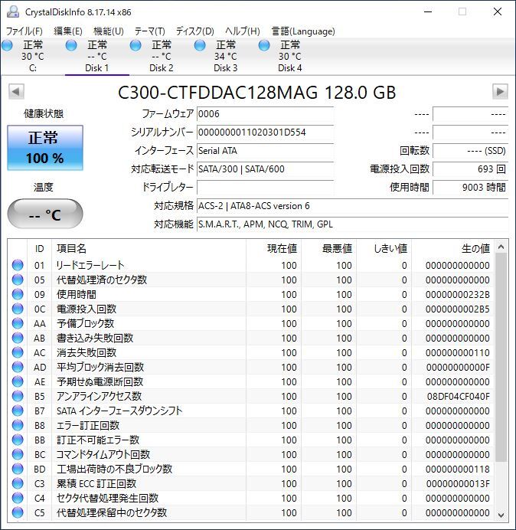
Task: Click the blue status icon for attribute C3
Action: point(18,484)
